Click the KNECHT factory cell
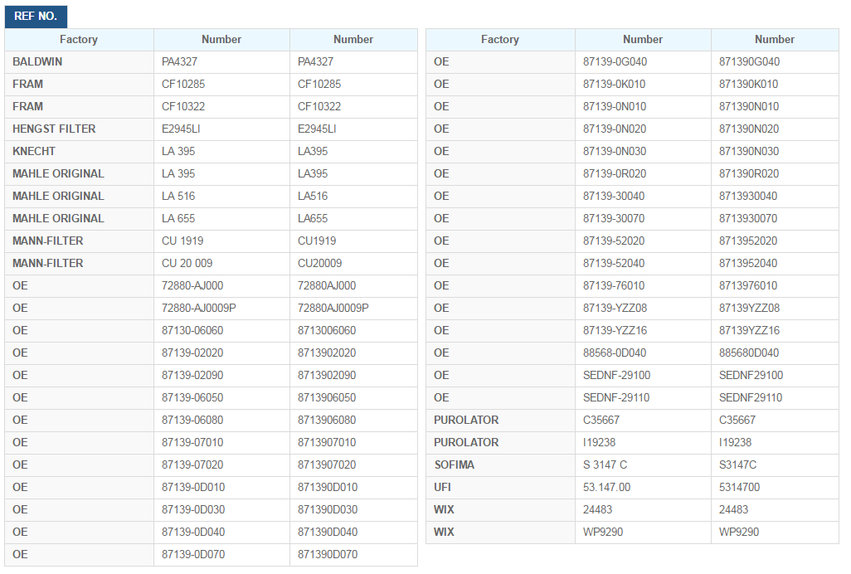 [x=80, y=151]
